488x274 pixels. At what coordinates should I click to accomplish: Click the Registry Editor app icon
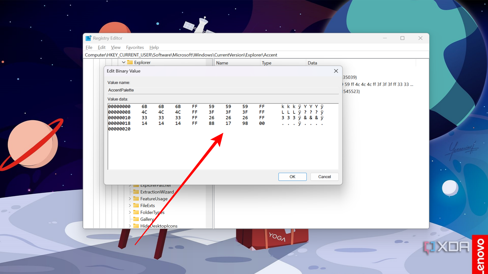tap(88, 38)
